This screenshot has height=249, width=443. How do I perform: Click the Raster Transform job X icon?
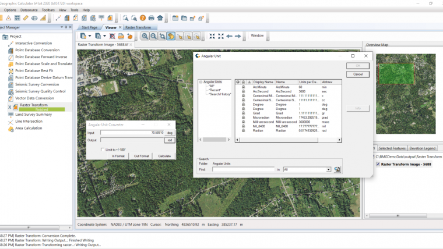[9, 107]
